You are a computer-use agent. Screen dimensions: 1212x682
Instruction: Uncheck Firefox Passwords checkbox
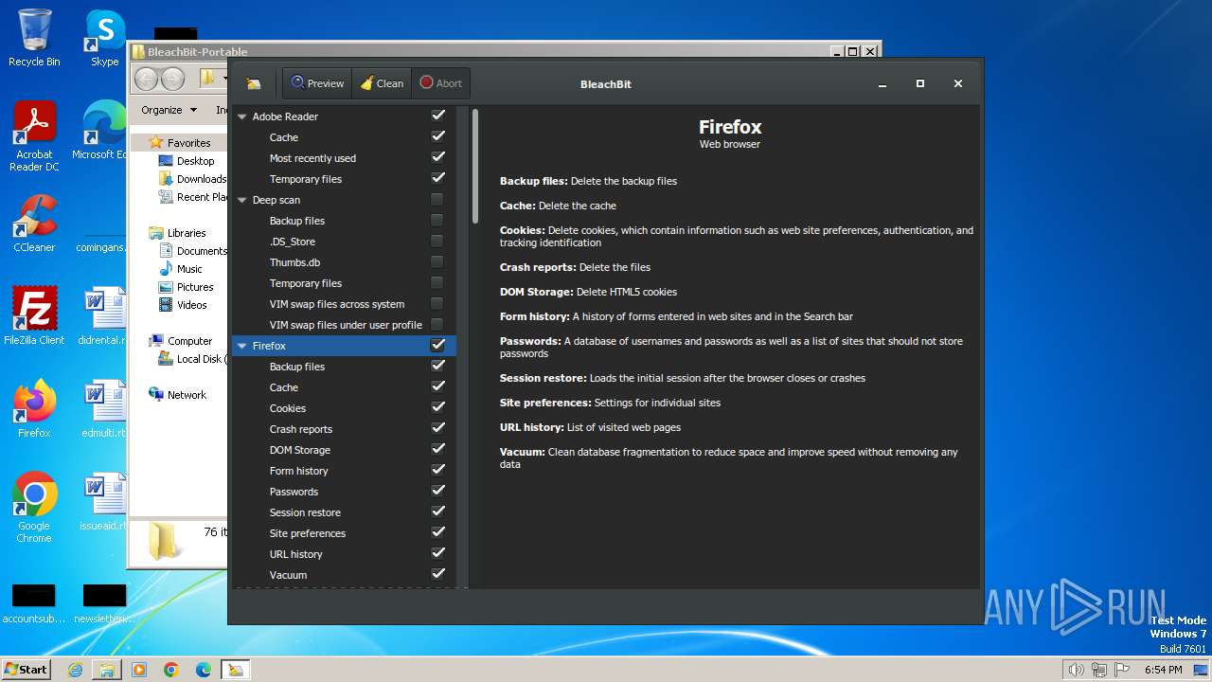(437, 491)
